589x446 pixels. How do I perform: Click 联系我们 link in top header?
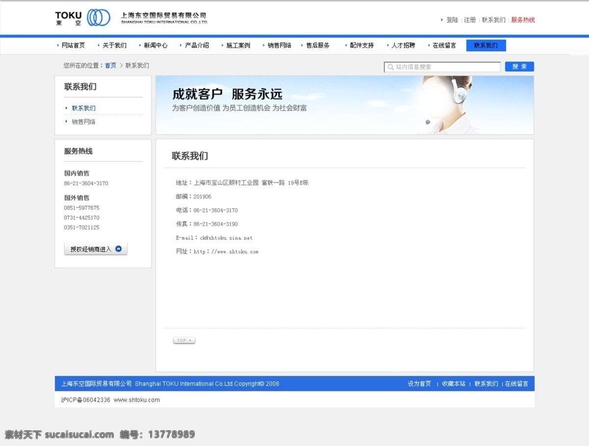coord(494,20)
